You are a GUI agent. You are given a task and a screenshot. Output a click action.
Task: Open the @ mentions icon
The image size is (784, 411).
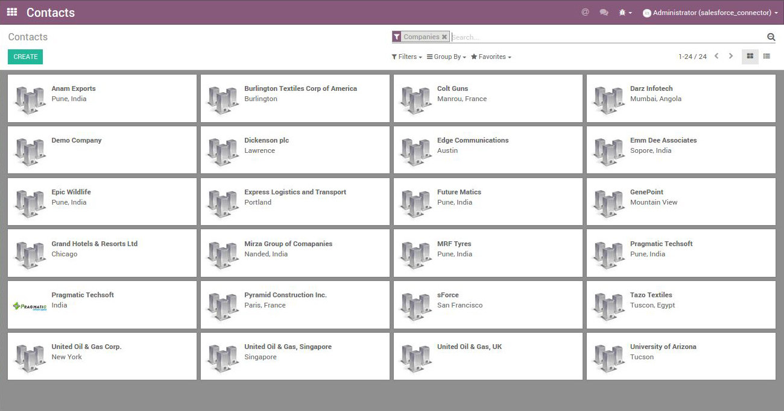pos(585,12)
